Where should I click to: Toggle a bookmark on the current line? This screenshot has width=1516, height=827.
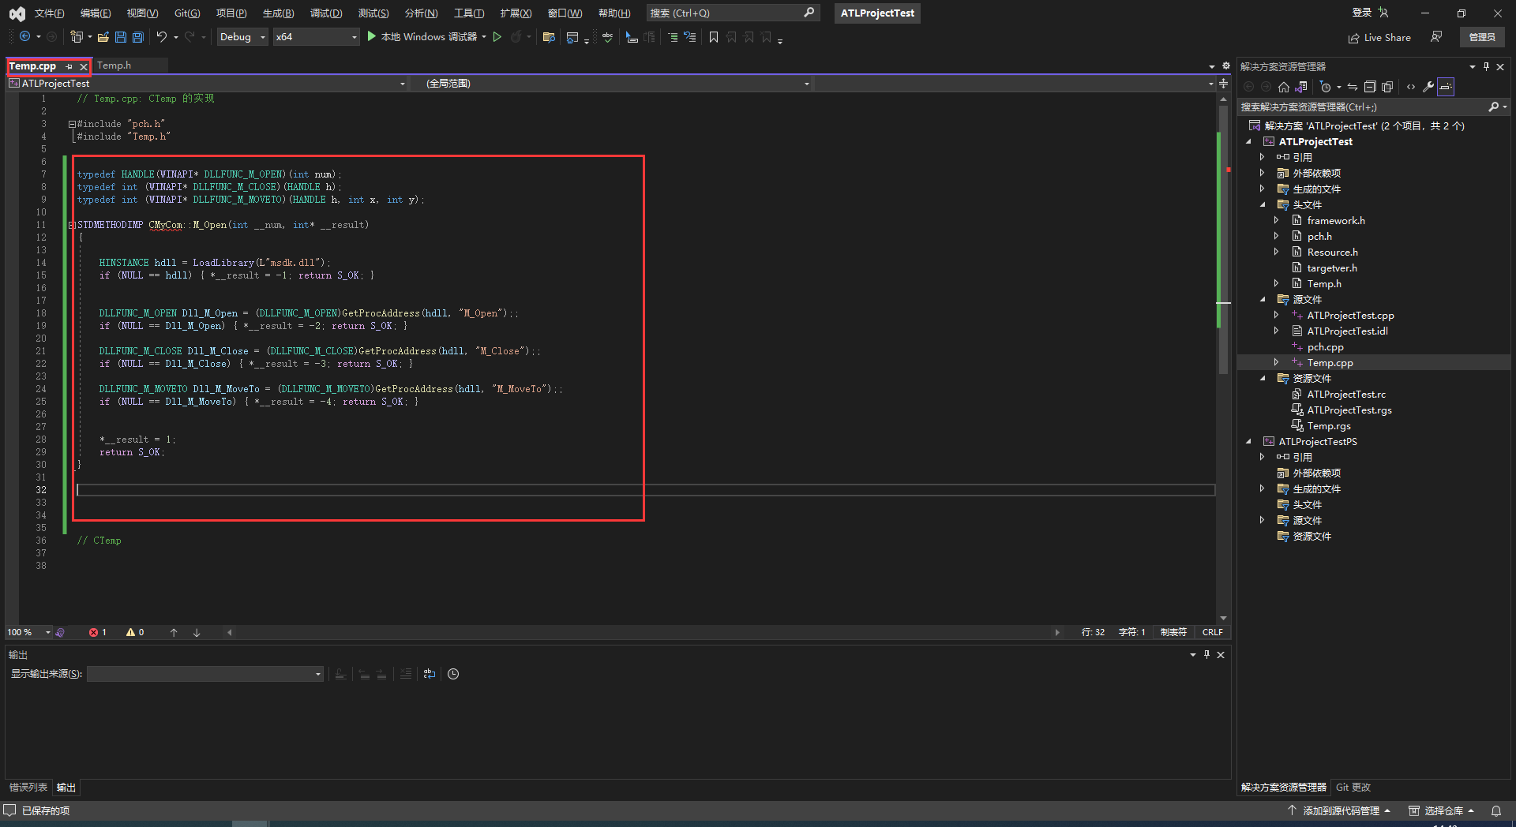click(714, 37)
